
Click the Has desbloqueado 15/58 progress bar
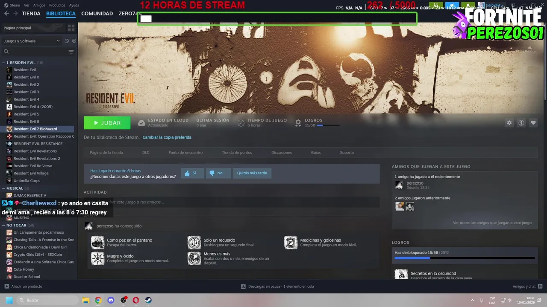[x=465, y=258]
